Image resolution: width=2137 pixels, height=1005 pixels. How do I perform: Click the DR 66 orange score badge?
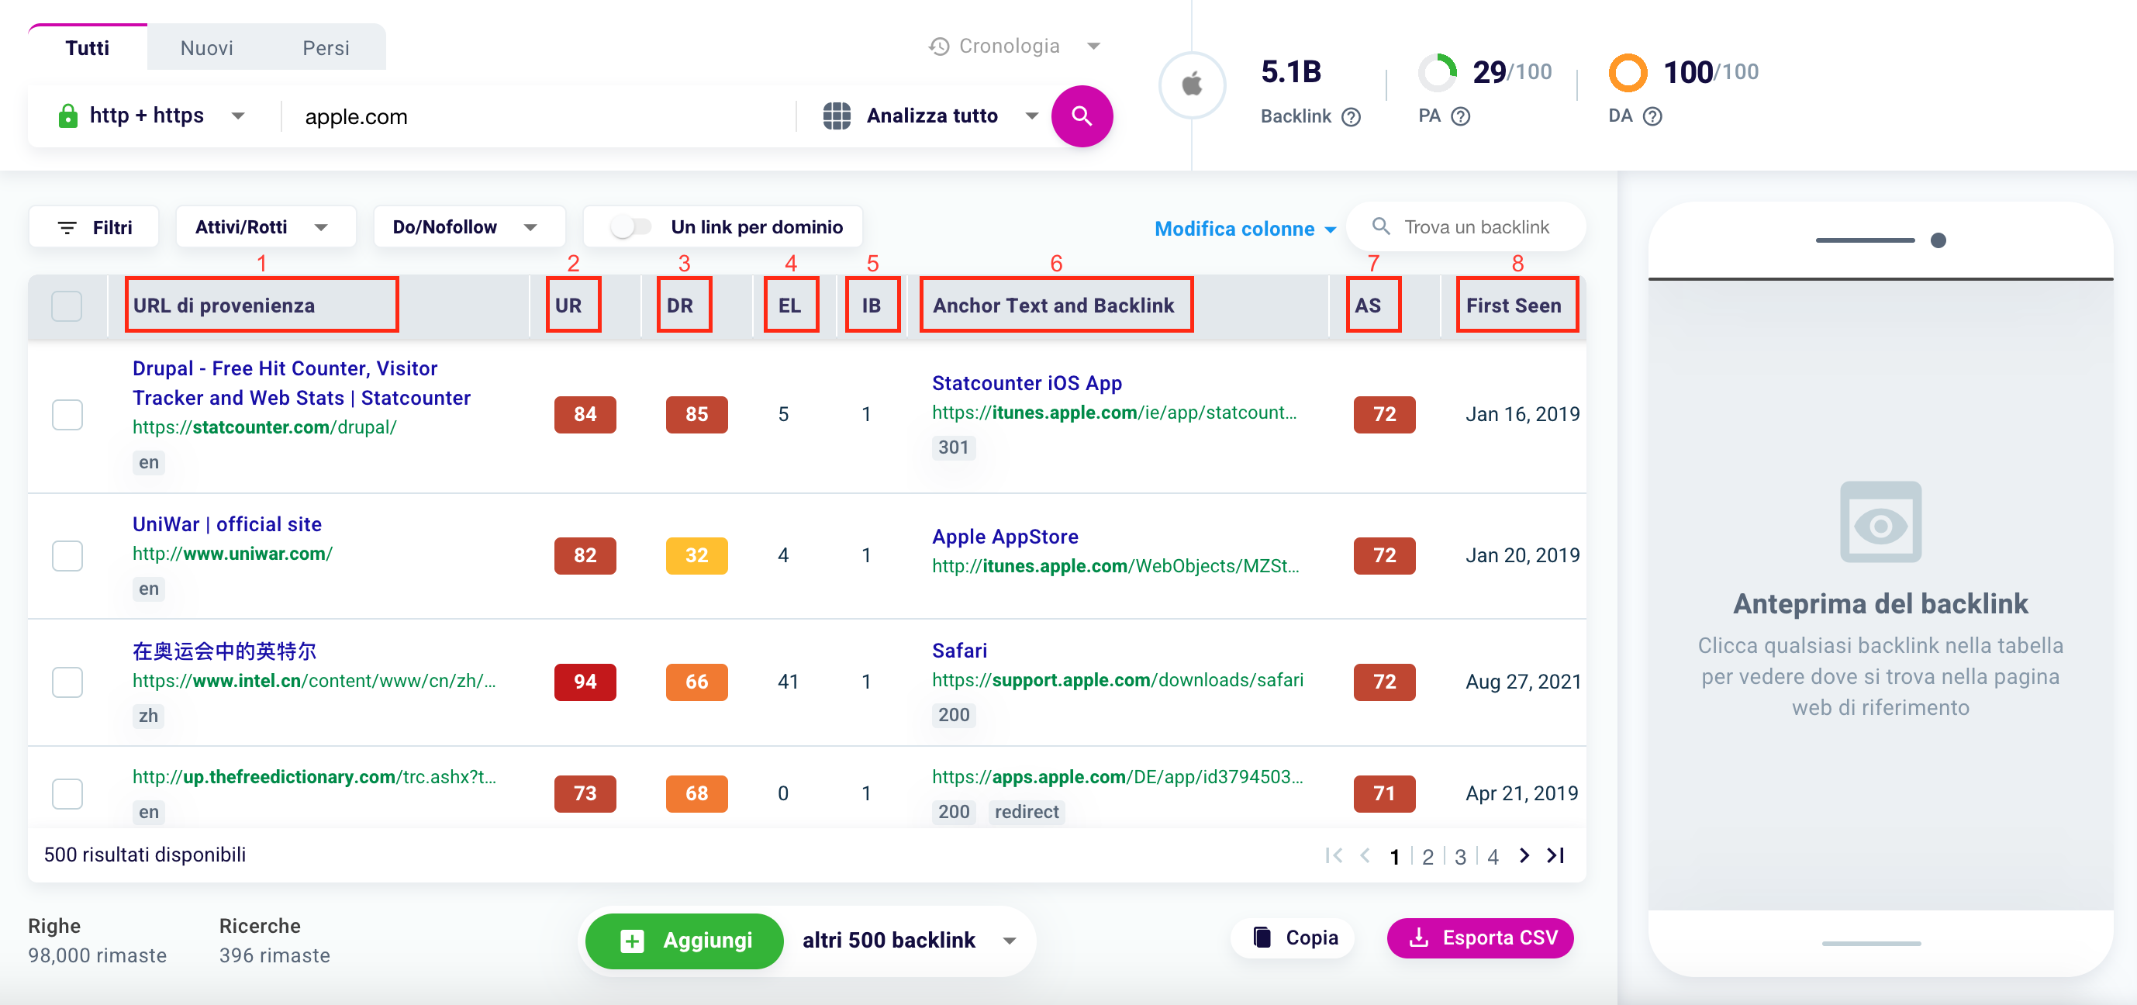click(x=696, y=682)
